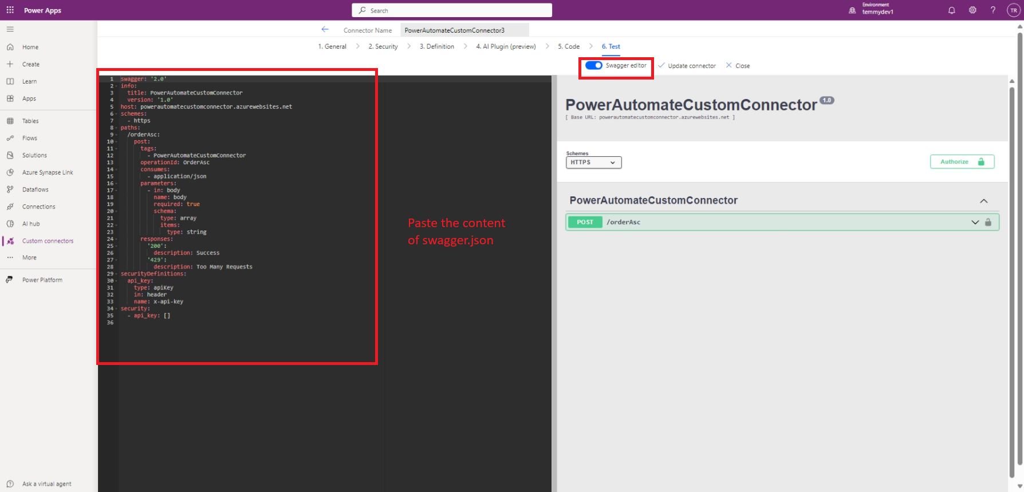Click the Tables icon in sidebar
Screen dimensions: 1024x492
[10, 121]
